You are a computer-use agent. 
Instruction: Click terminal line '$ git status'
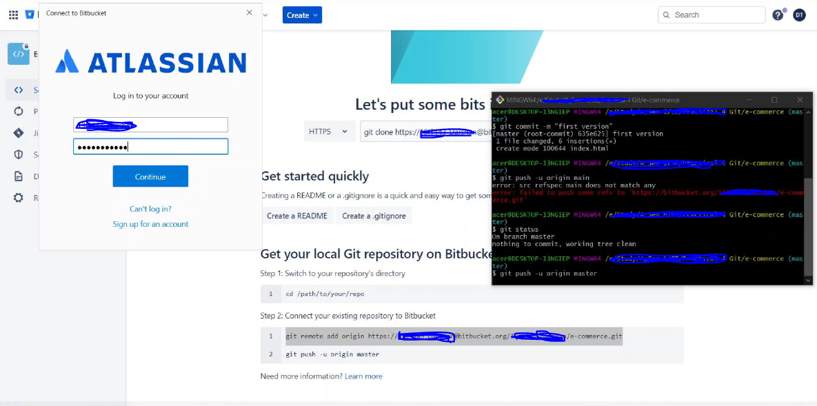[x=515, y=230]
